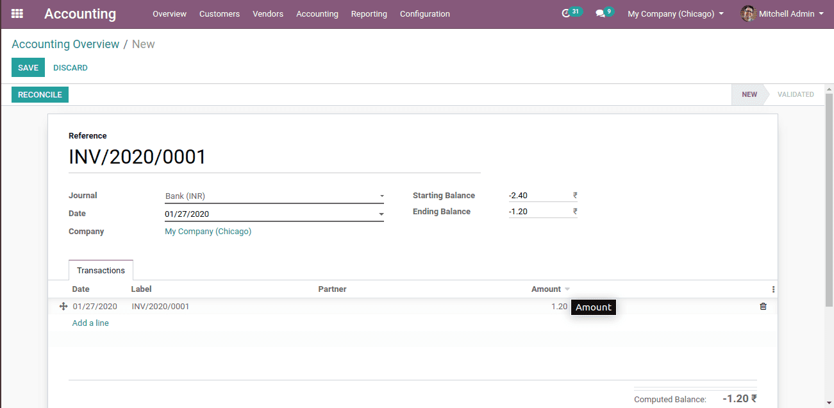834x408 pixels.
Task: Go back to Accounting Overview breadcrumb
Action: point(65,44)
